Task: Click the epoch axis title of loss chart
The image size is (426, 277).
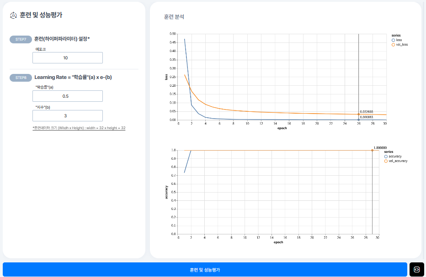Action: [x=282, y=128]
